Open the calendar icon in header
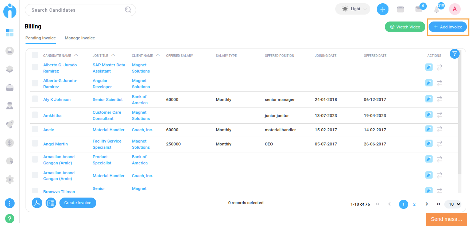The height and width of the screenshot is (226, 472). tap(401, 9)
